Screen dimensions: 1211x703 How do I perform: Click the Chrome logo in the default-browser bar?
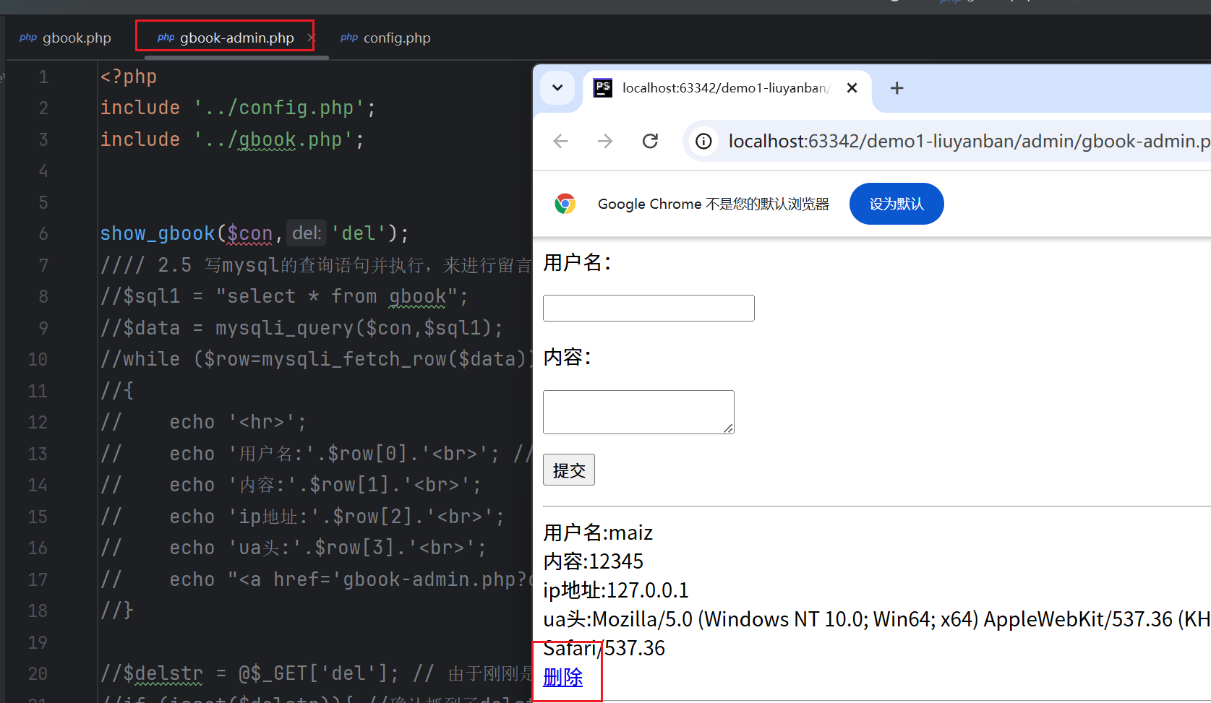(565, 204)
